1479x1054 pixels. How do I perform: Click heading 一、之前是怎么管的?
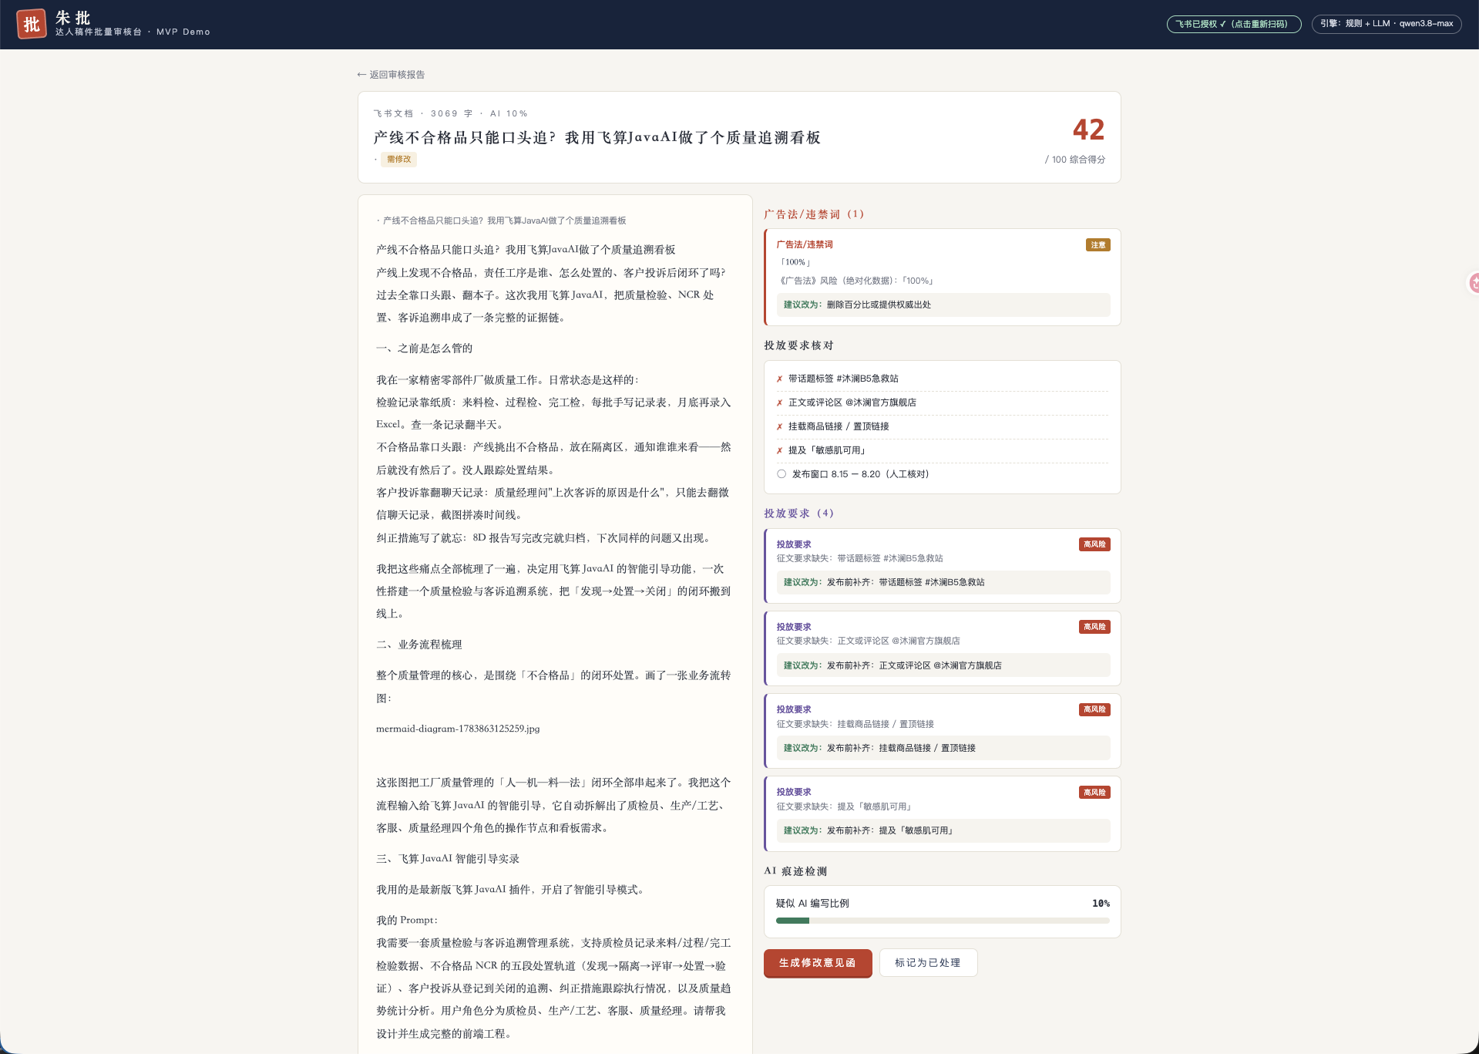click(425, 349)
